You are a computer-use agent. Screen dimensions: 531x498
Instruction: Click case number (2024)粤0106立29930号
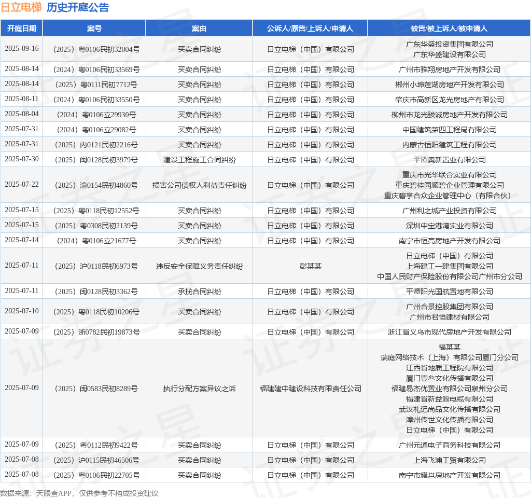pyautogui.click(x=96, y=115)
